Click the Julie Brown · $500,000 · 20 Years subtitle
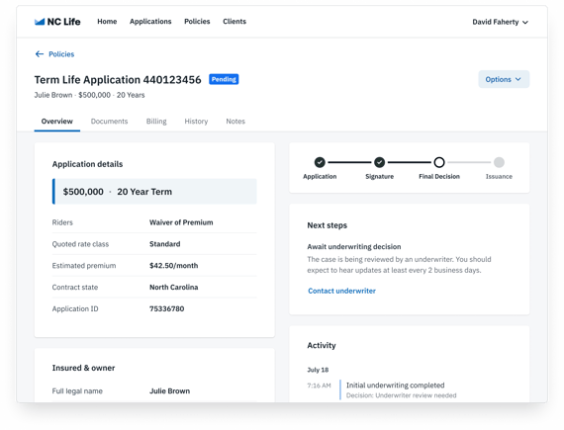 [89, 95]
